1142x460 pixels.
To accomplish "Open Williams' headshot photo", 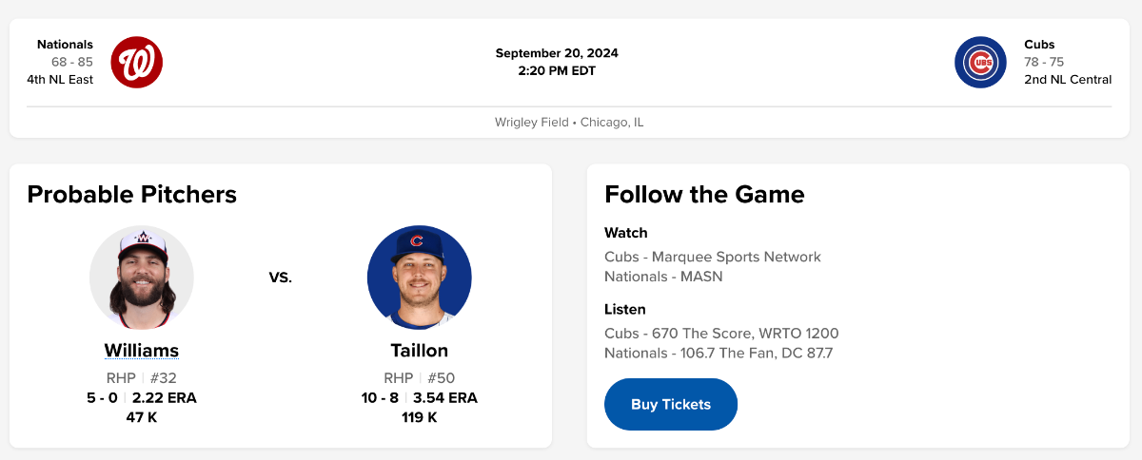I will point(142,278).
